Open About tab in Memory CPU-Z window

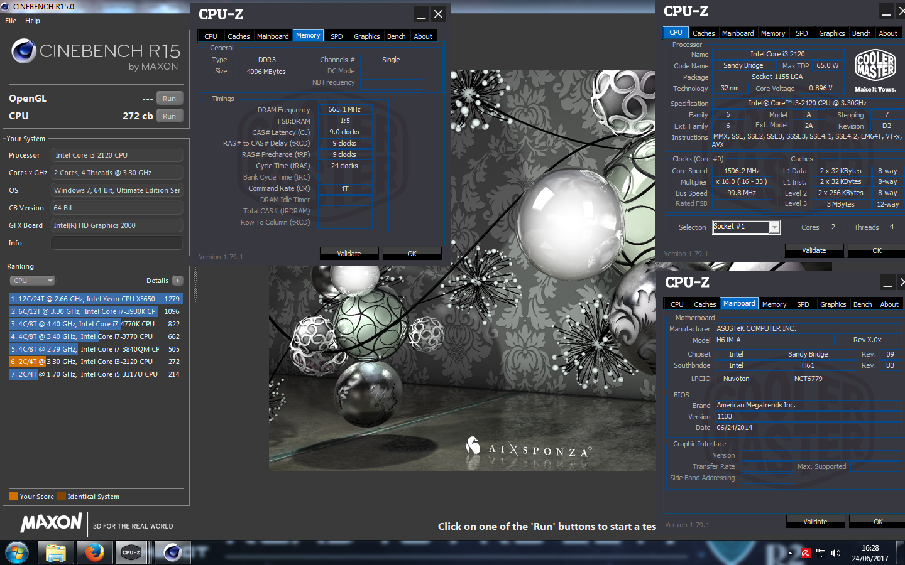423,36
